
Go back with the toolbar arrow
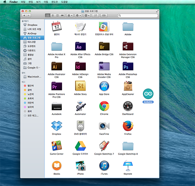tap(24, 15)
